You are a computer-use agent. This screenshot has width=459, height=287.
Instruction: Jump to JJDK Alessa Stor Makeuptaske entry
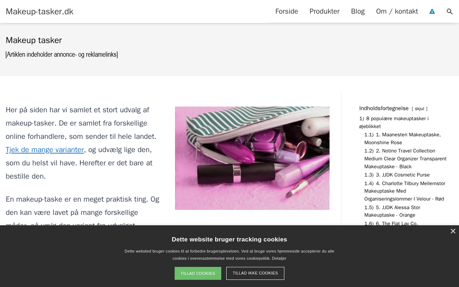point(392,211)
